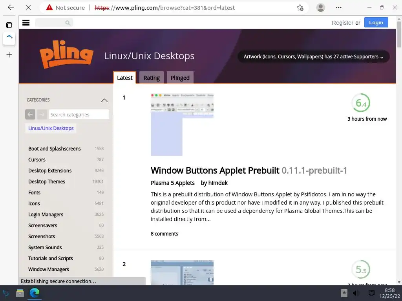Open the tab actions menu icon
The image size is (402, 301).
[9, 25]
